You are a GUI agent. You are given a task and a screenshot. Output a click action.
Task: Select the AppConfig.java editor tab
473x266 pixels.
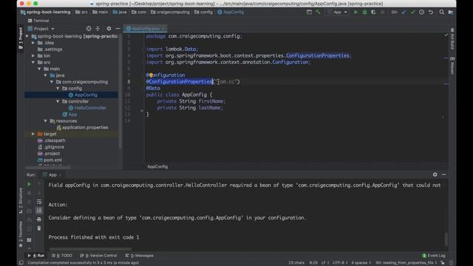[x=145, y=29]
